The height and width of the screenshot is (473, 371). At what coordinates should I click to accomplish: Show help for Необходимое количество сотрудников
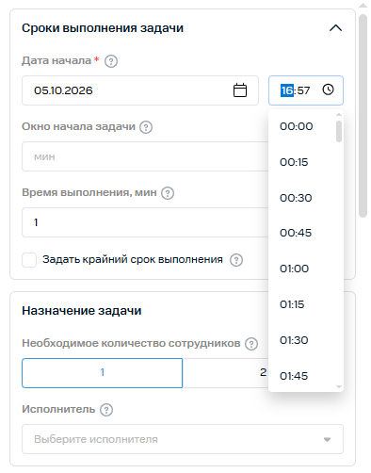coord(251,344)
